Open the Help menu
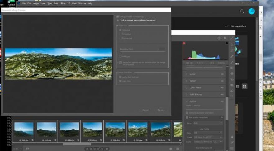274x151 pixels. pos(90,3)
